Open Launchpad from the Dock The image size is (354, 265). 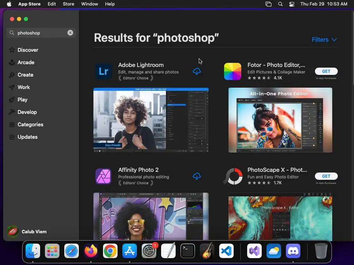coord(52,251)
